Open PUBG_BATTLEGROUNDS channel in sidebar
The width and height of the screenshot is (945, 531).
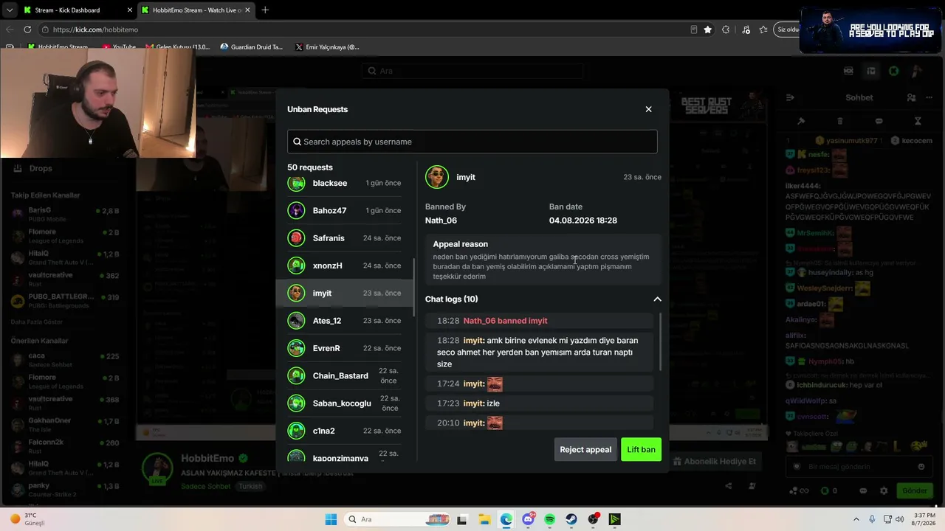pos(65,301)
